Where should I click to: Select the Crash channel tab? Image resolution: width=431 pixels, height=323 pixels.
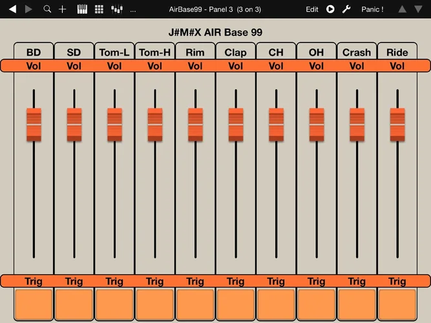click(x=357, y=52)
